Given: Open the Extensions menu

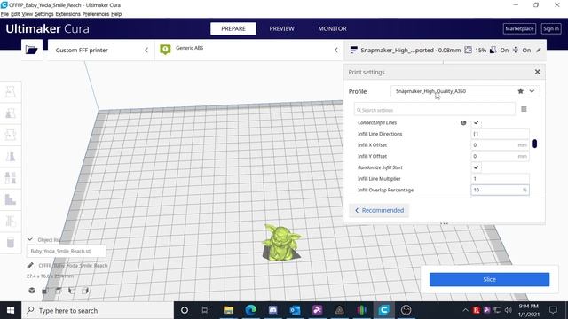Looking at the screenshot, I should coord(67,14).
